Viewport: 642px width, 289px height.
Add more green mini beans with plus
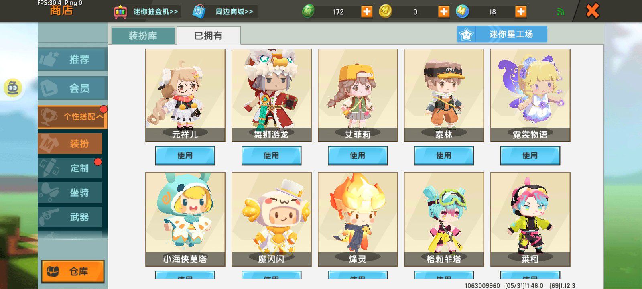click(x=367, y=12)
